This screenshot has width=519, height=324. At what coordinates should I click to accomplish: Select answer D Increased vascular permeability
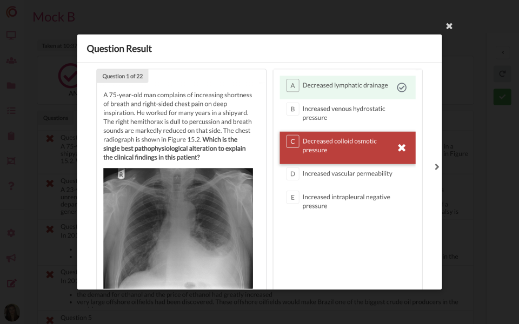tap(348, 173)
